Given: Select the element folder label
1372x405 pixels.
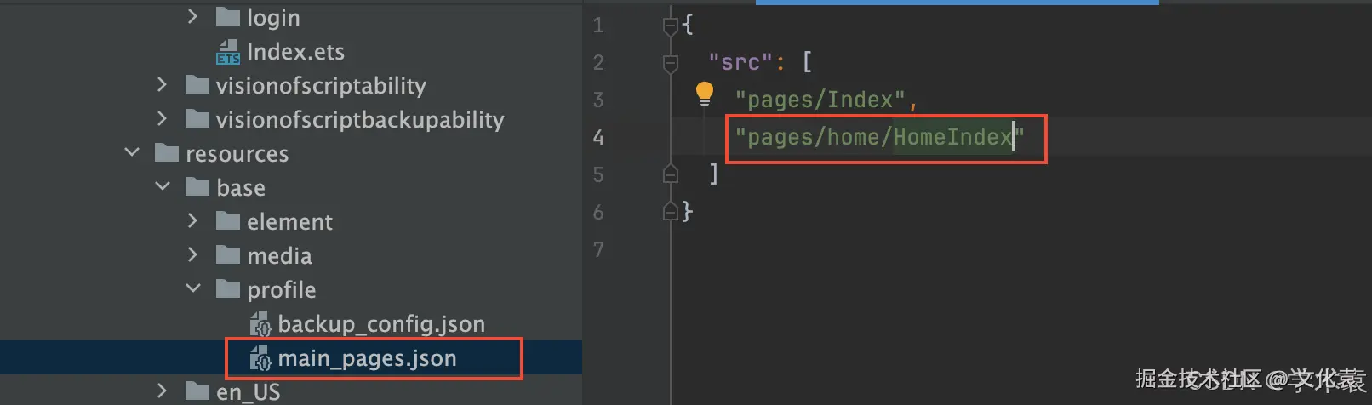Looking at the screenshot, I should coord(289,221).
